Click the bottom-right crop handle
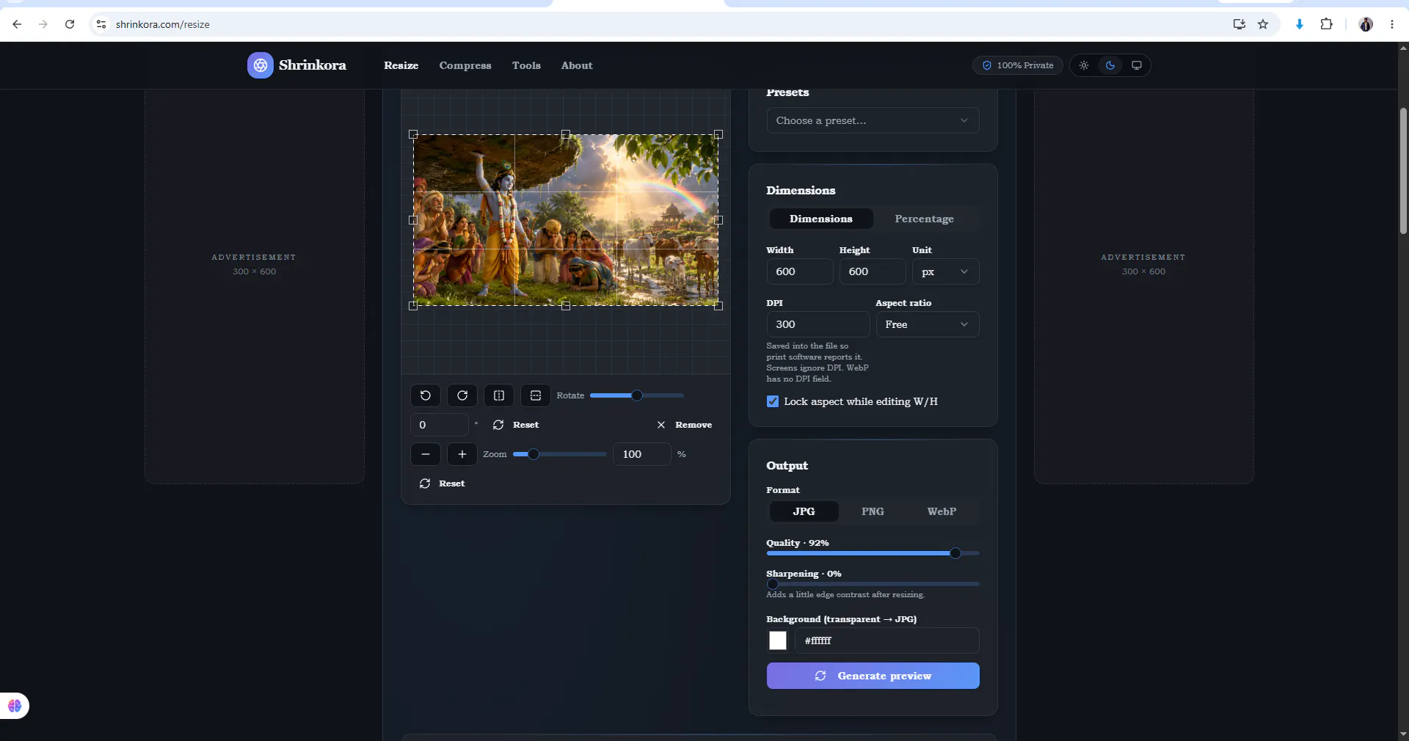The width and height of the screenshot is (1409, 741). point(718,306)
